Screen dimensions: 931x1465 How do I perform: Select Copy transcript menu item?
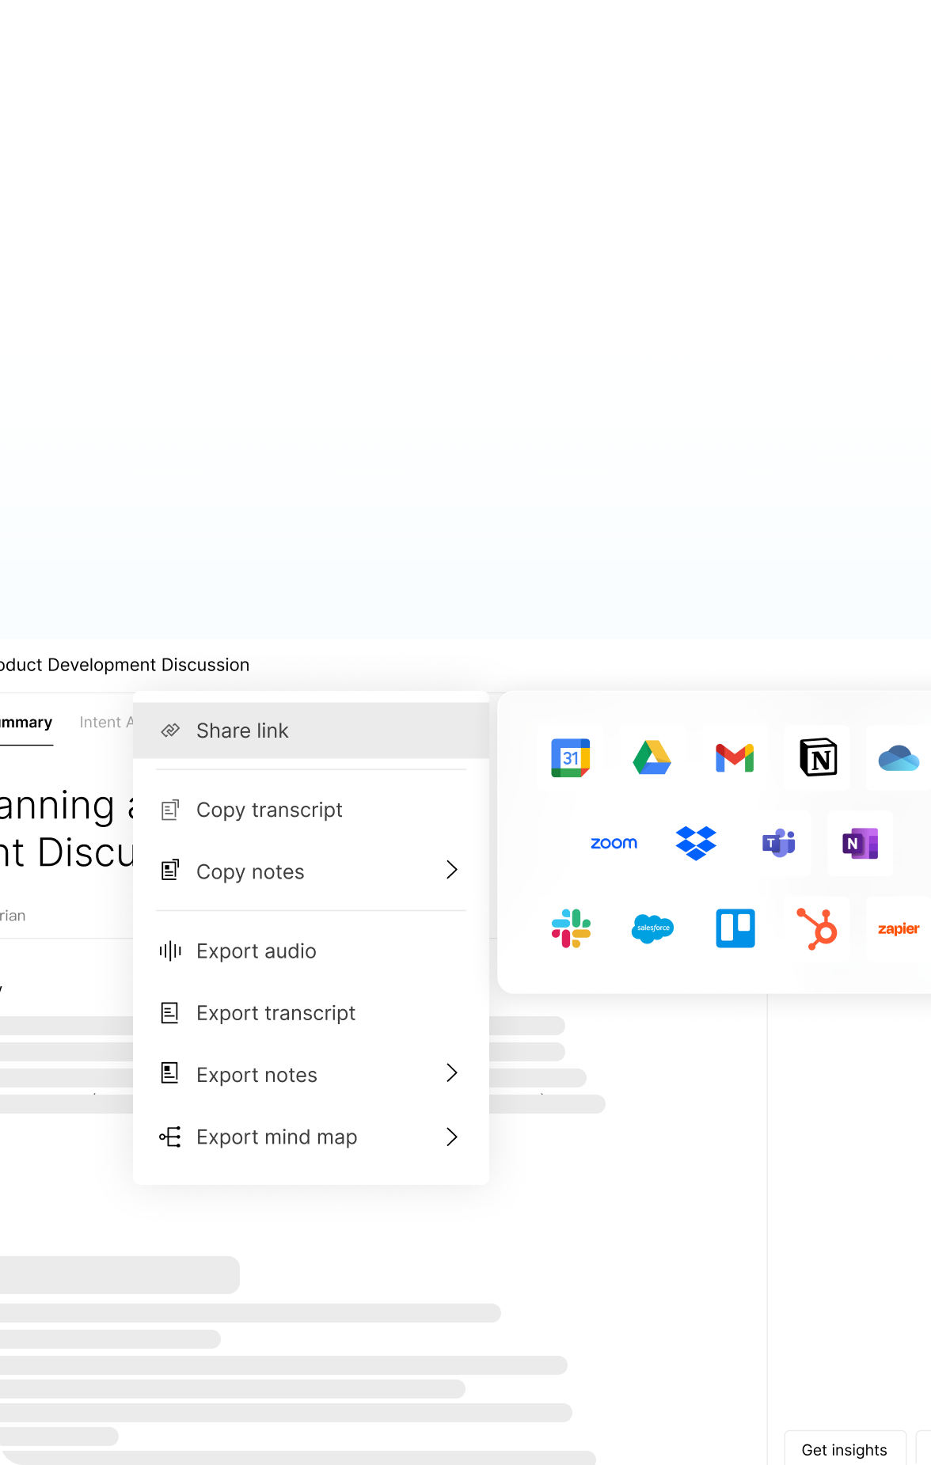click(x=269, y=810)
